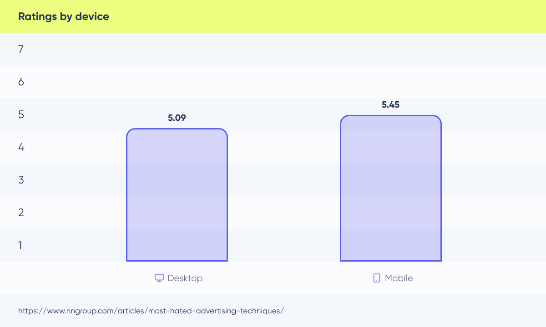
Task: Click the y-axis label 5
Action: coord(21,114)
